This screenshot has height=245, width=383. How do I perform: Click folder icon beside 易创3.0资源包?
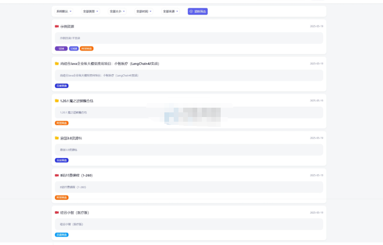pyautogui.click(x=57, y=138)
